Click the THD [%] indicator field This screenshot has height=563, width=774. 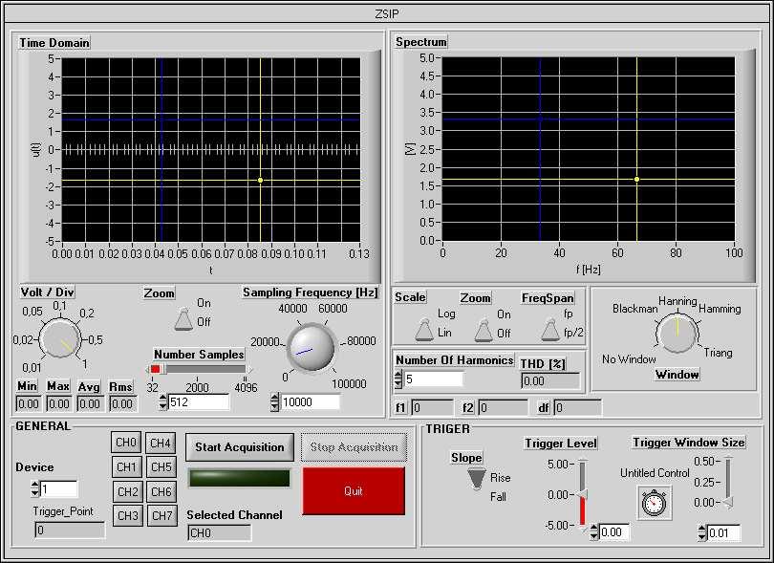(549, 380)
